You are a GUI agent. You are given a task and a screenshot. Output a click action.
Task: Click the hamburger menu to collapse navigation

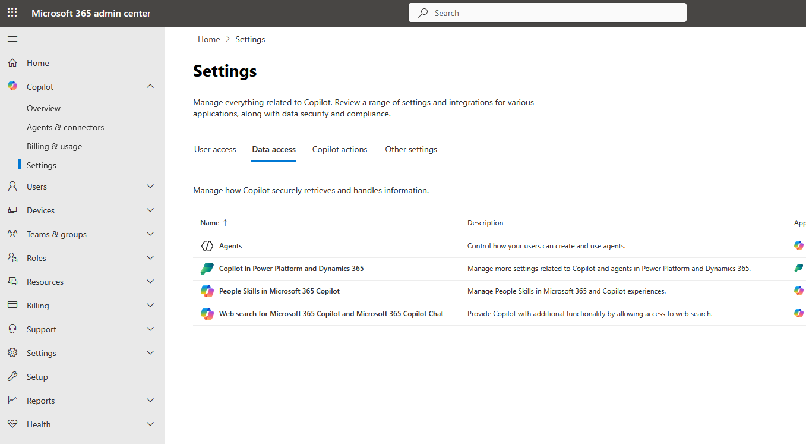(x=12, y=39)
